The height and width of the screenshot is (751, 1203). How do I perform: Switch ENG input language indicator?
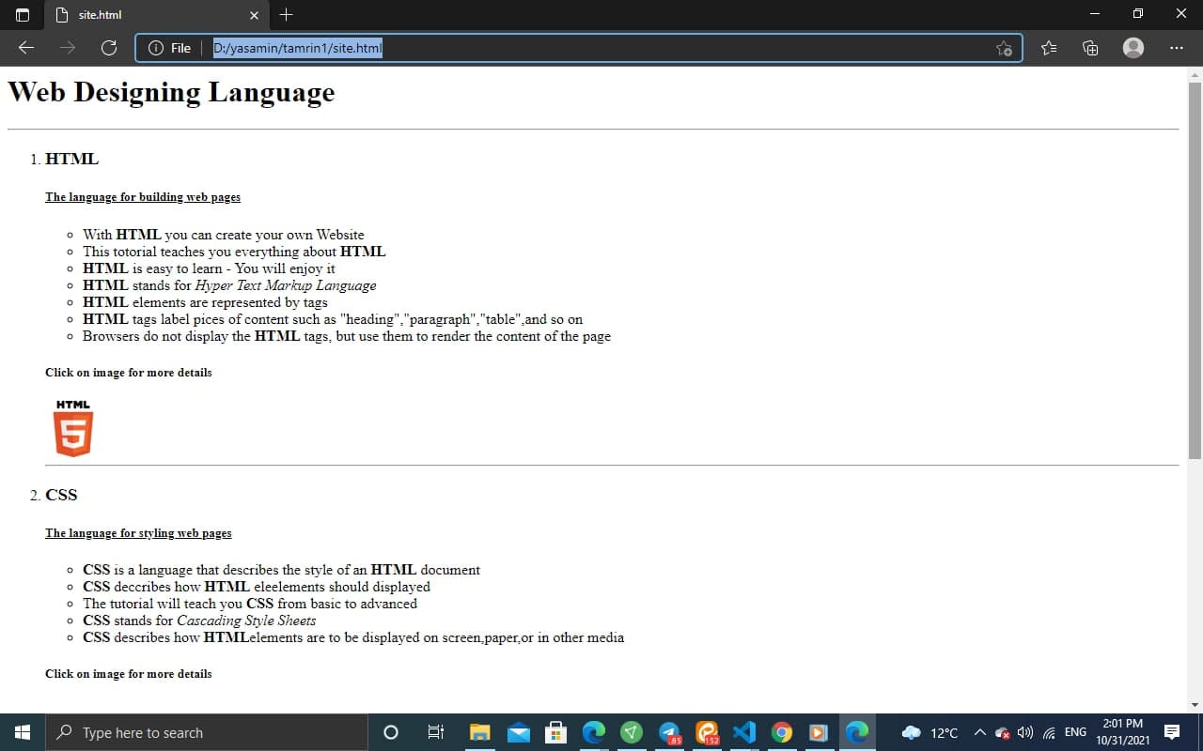click(1075, 732)
